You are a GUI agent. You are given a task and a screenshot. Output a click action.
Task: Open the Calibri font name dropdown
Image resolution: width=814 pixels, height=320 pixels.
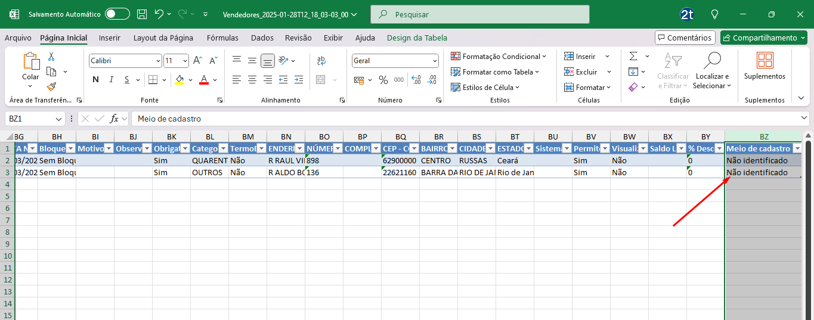tap(158, 61)
